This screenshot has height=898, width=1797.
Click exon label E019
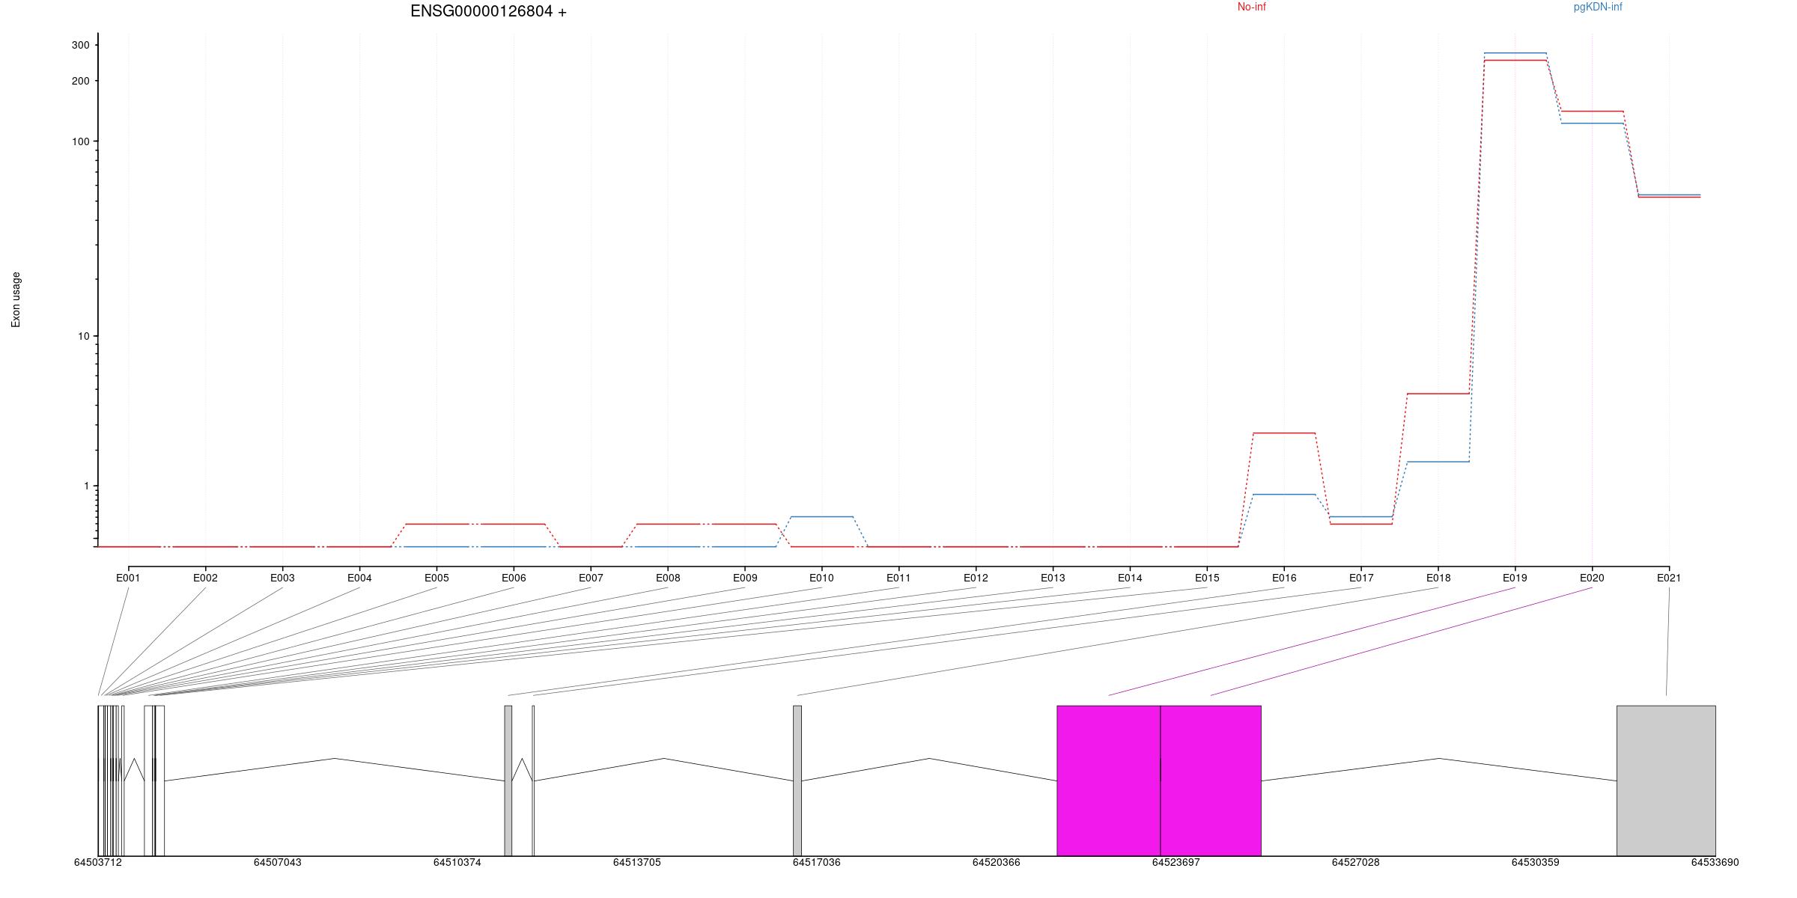pyautogui.click(x=1515, y=578)
